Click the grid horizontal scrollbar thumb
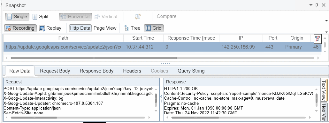 pyautogui.click(x=94, y=58)
